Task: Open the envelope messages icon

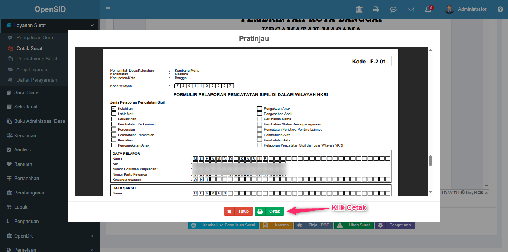Action: [411, 9]
